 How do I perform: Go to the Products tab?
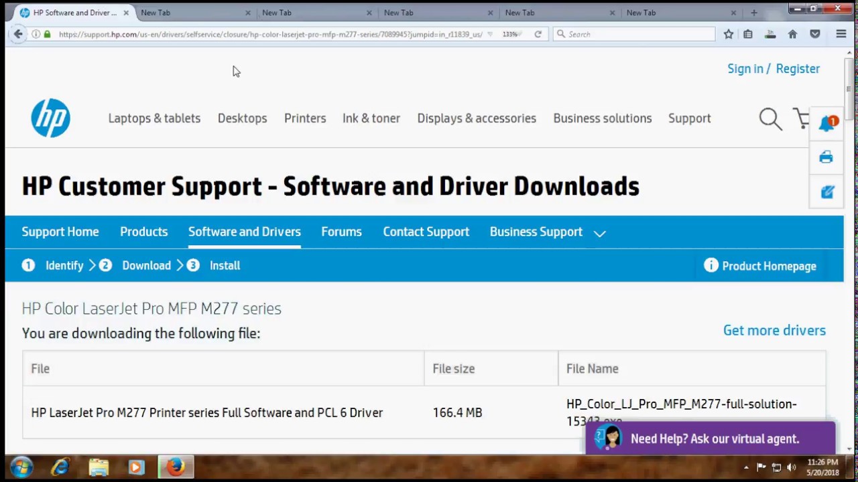point(143,232)
